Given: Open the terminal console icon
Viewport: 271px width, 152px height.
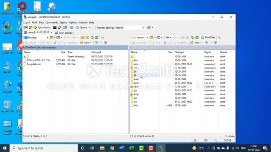Looking at the screenshot, I should click(x=55, y=27).
